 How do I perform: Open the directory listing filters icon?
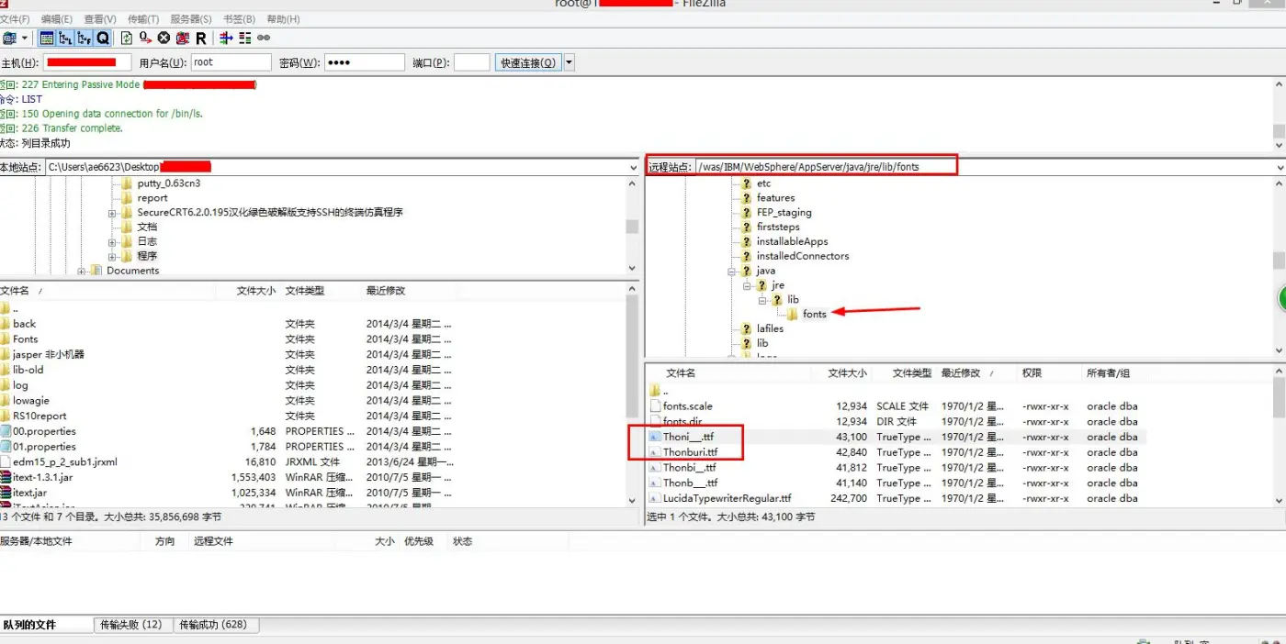pyautogui.click(x=226, y=38)
